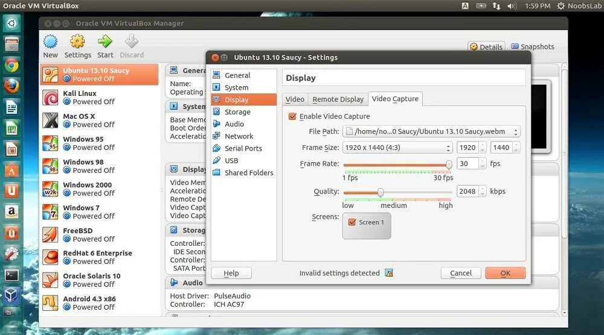
Task: Open the Terminal from the launcher
Action: 11,275
